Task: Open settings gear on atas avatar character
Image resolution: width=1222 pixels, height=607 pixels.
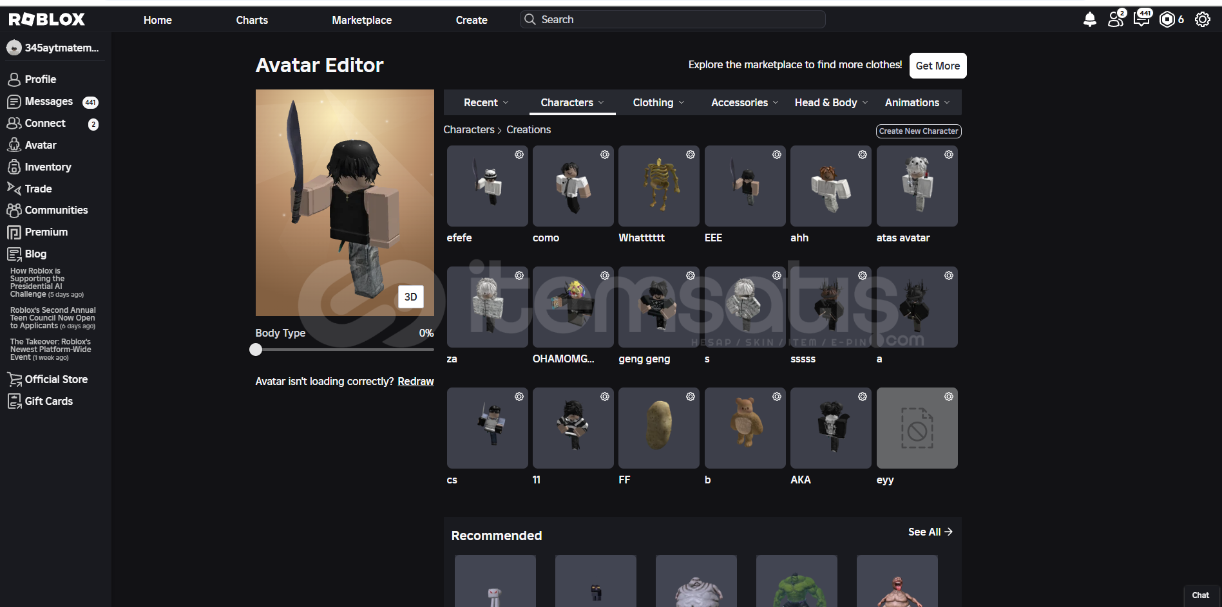Action: tap(948, 154)
